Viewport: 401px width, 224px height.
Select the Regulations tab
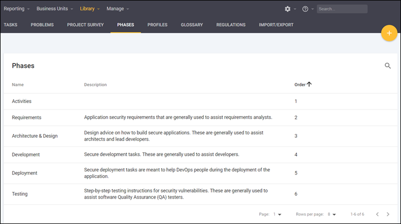[230, 25]
